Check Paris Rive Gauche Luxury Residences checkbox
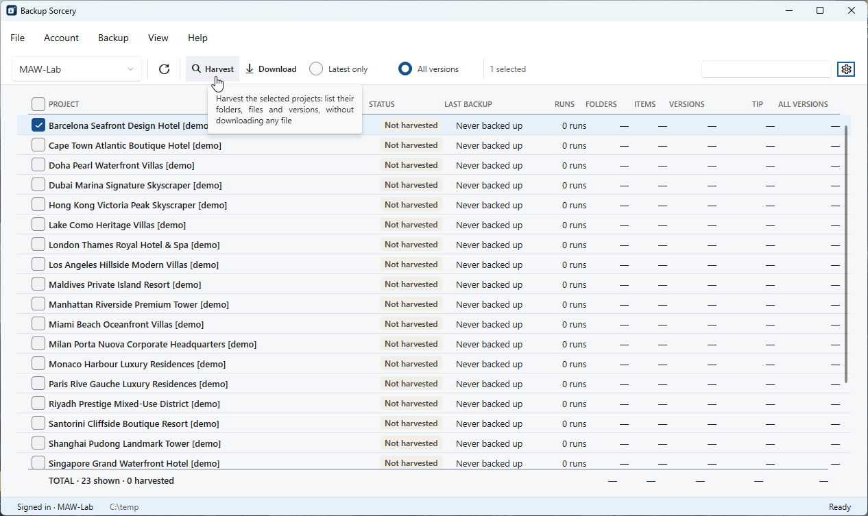 (38, 384)
